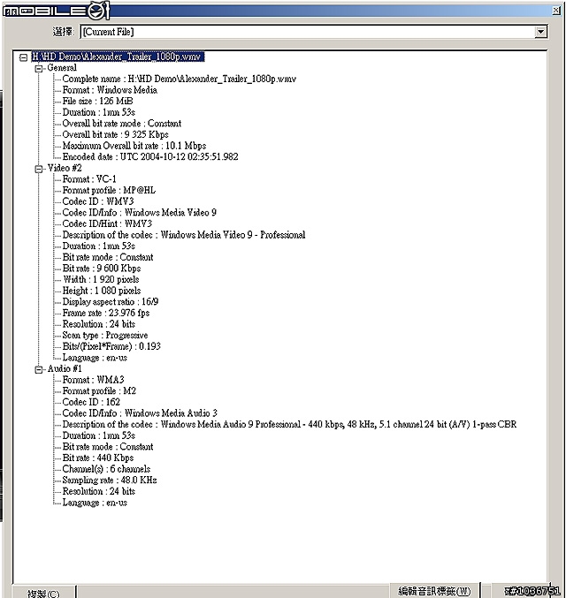Select the Encoded date UTC 2004-10-12 row
Screen dimensions: 566x598
point(150,156)
